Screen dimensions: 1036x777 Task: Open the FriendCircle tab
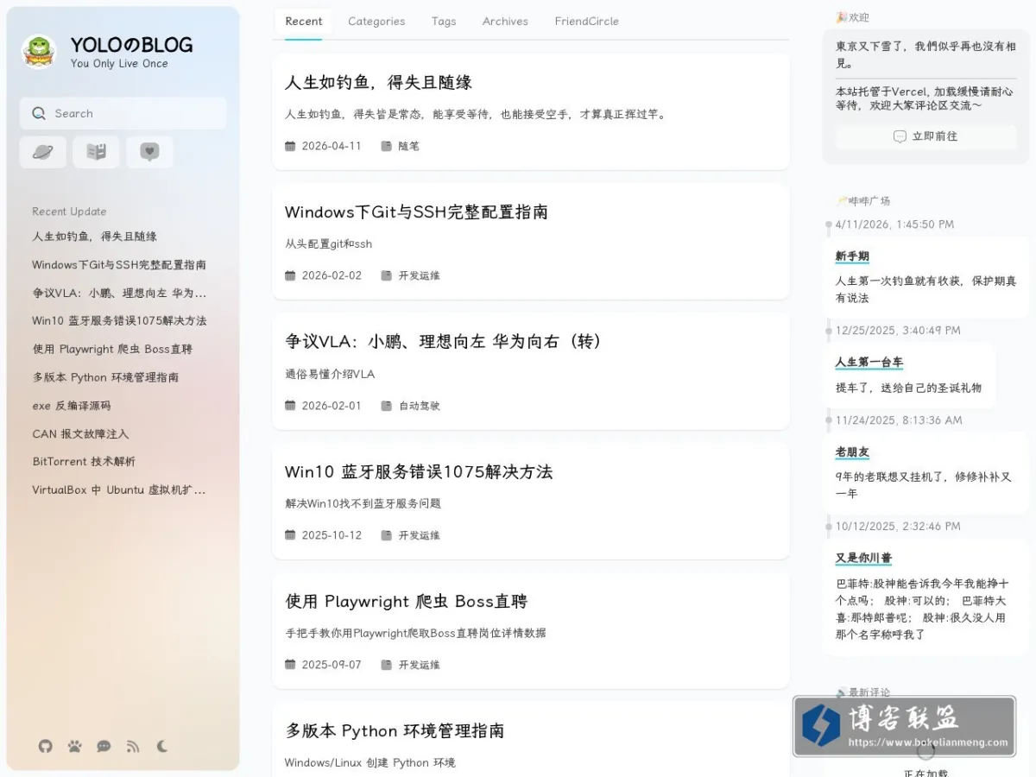(587, 22)
